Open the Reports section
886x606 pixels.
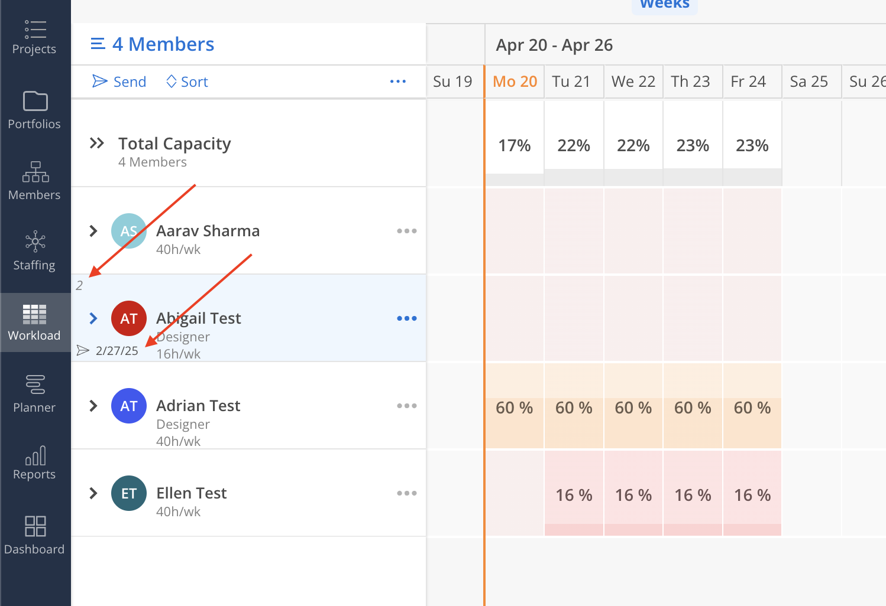click(x=35, y=464)
